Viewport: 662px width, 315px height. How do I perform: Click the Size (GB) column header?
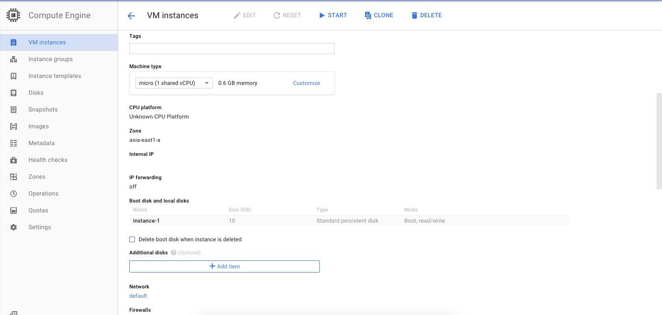pos(240,210)
